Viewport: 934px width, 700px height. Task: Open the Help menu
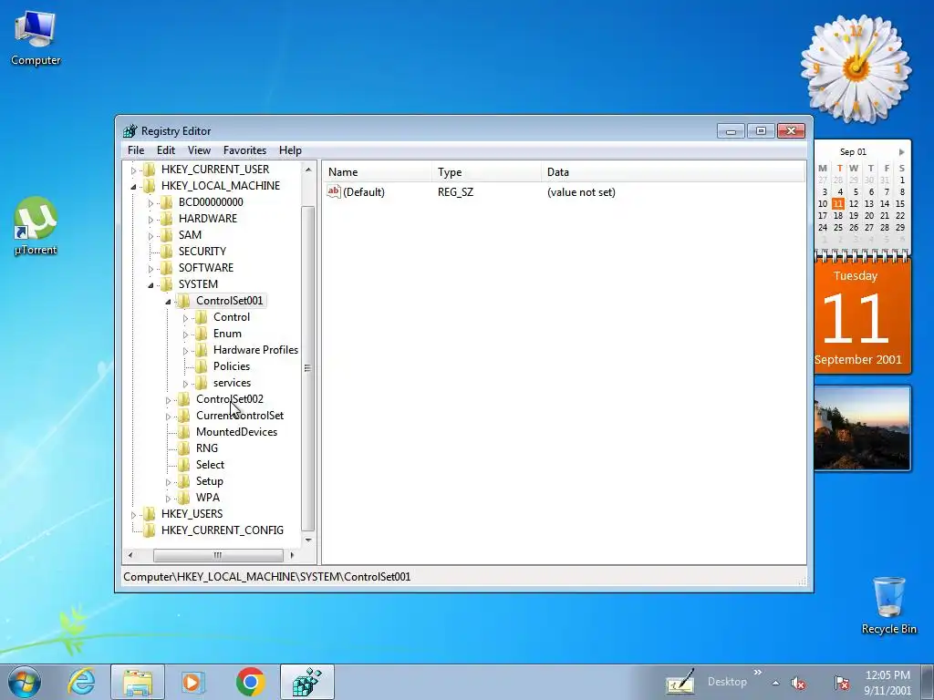(x=290, y=150)
